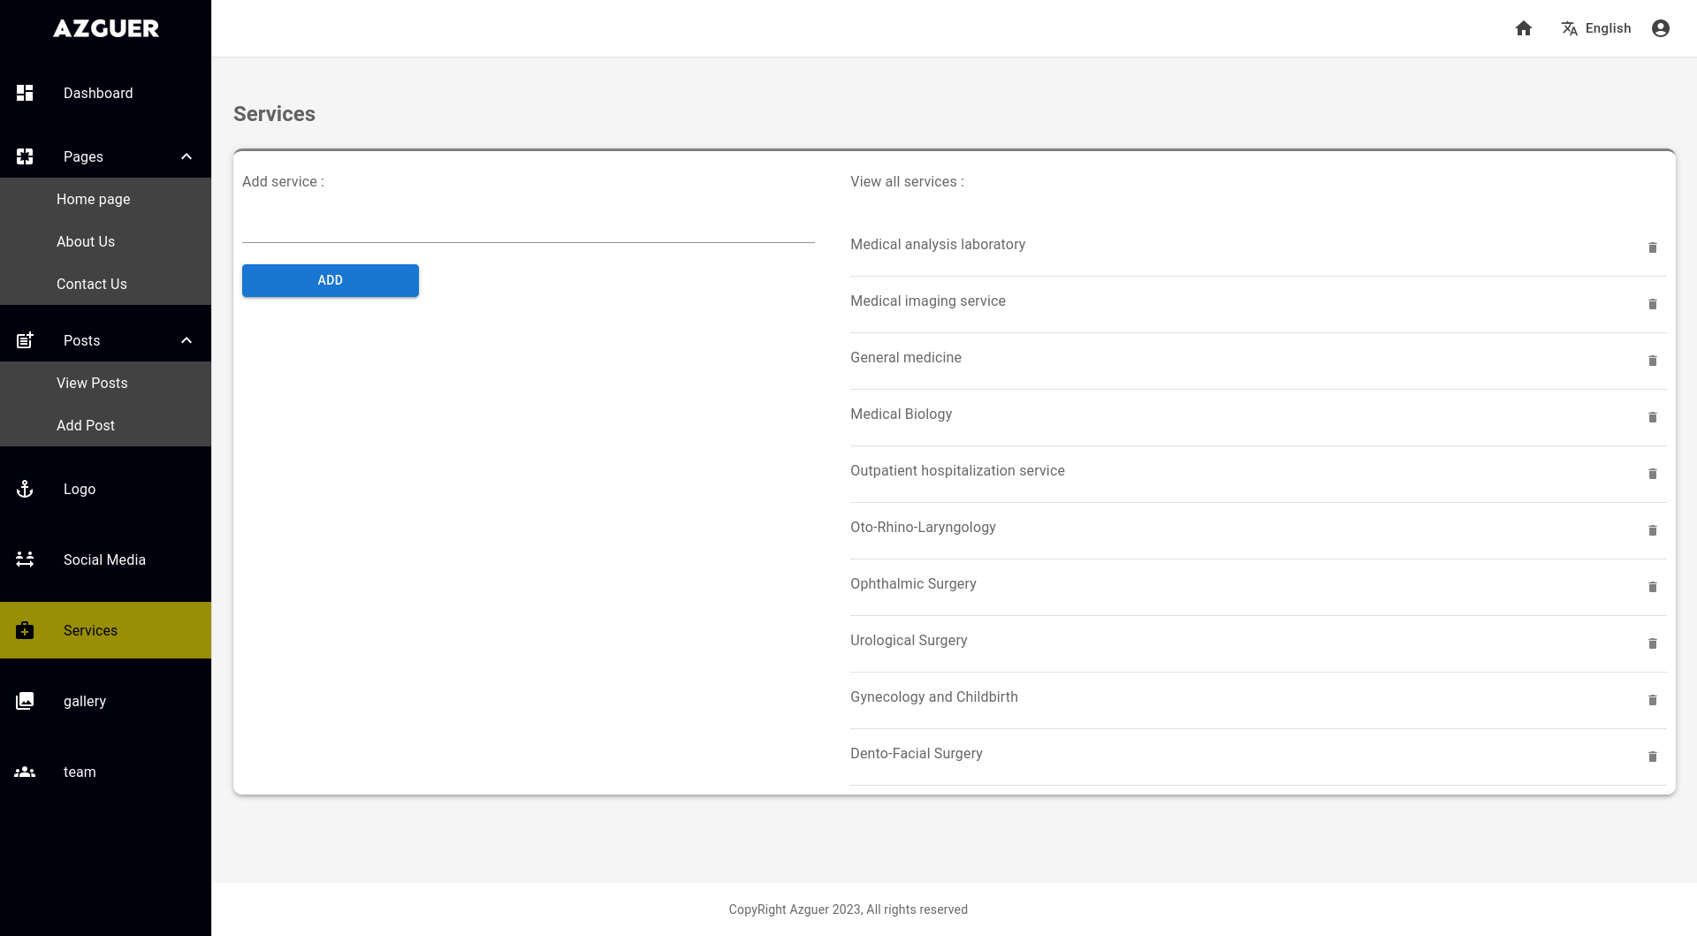Viewport: 1697px width, 936px height.
Task: Open the English language selector
Action: pyautogui.click(x=1596, y=28)
